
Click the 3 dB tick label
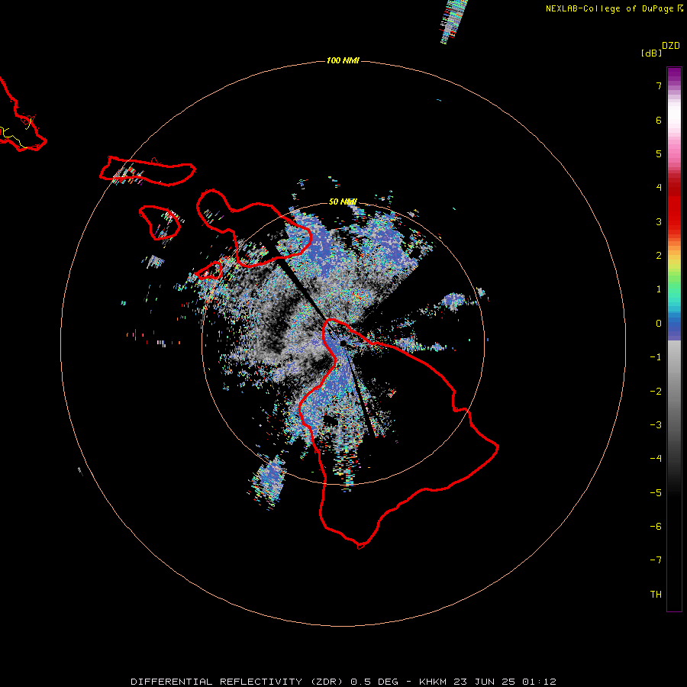click(659, 221)
